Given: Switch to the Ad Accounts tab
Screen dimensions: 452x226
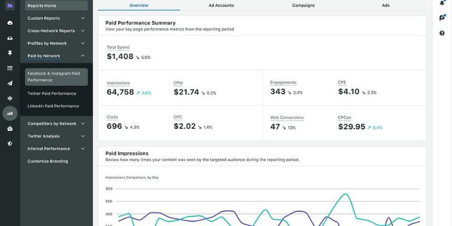Looking at the screenshot, I should 221,6.
